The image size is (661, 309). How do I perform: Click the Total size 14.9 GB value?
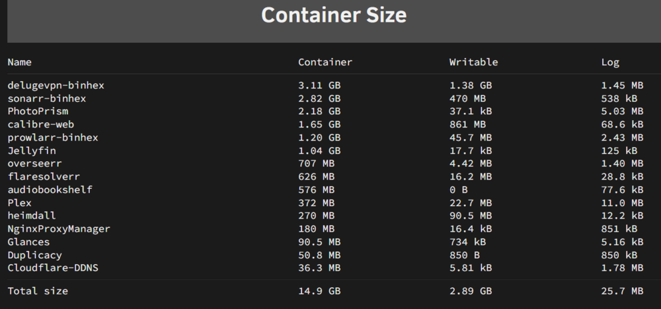[319, 291]
